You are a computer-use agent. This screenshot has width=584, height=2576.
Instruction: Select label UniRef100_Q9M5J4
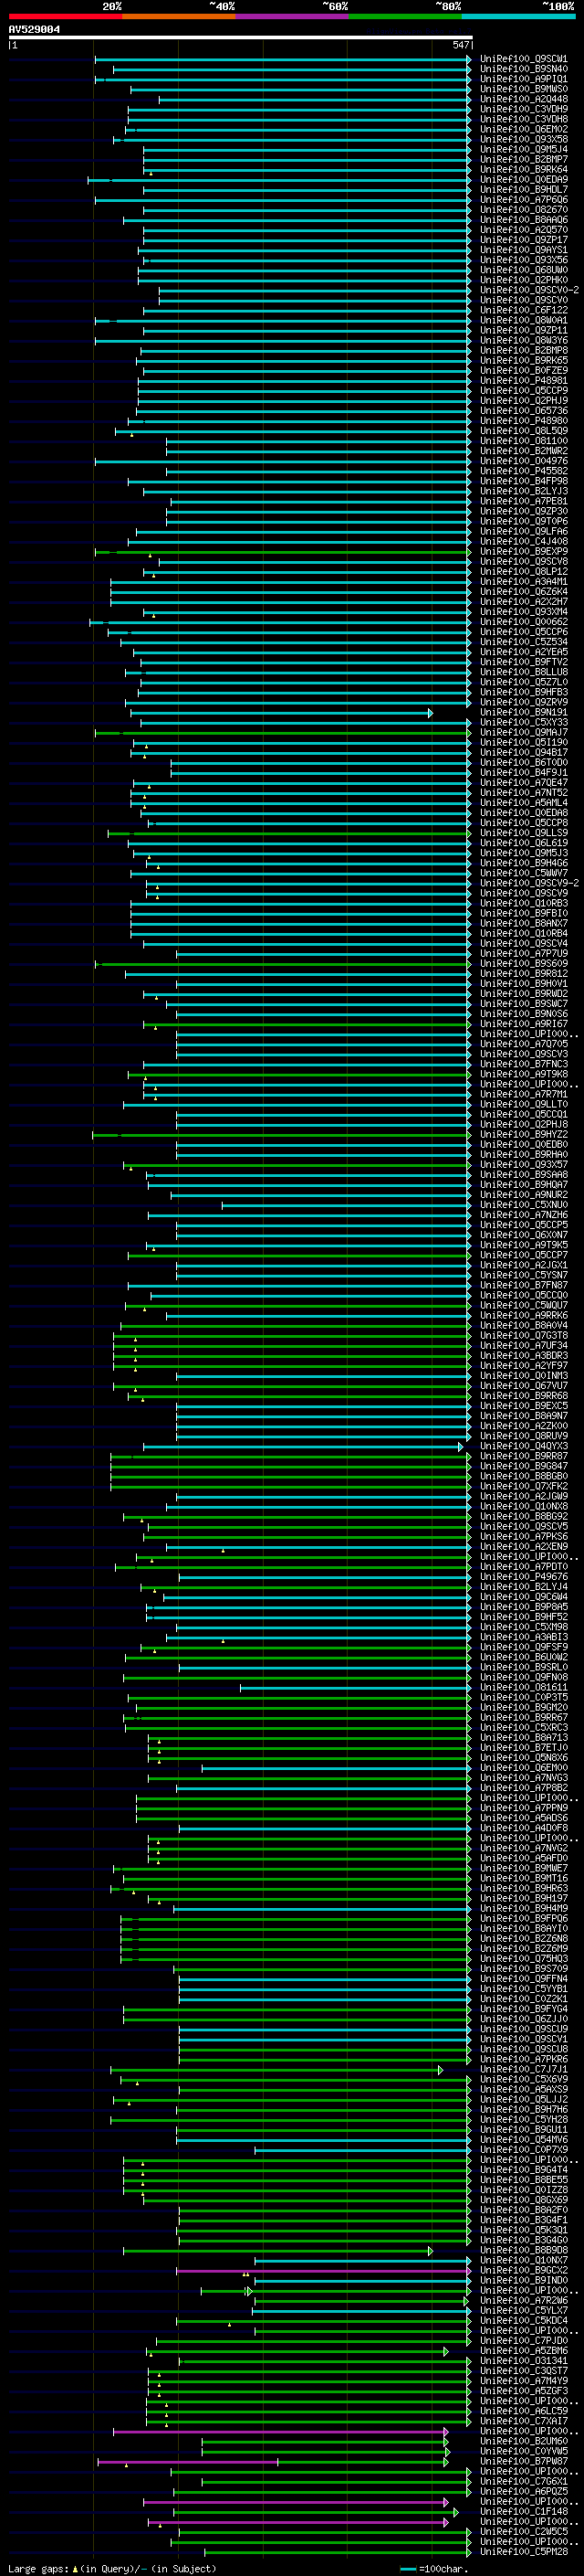[523, 149]
